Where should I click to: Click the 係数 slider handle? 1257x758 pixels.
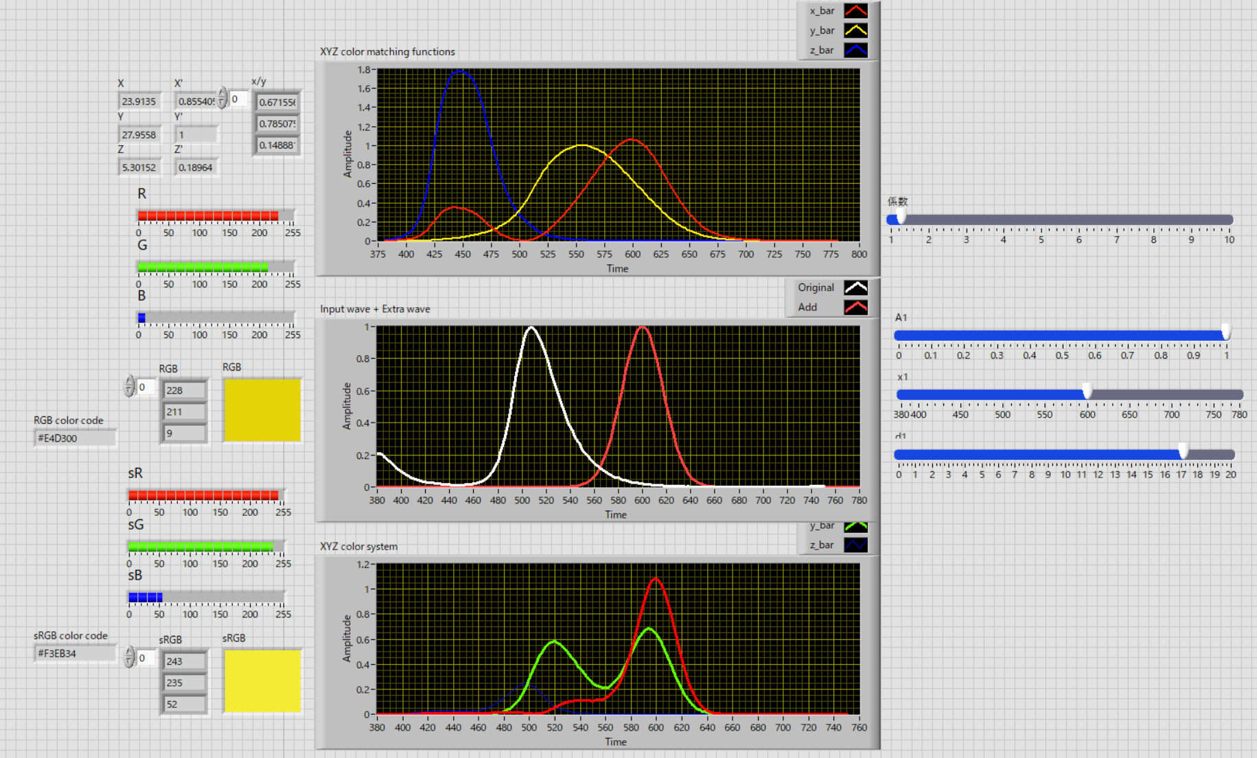coord(900,219)
